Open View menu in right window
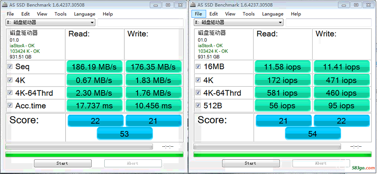 pos(230,14)
